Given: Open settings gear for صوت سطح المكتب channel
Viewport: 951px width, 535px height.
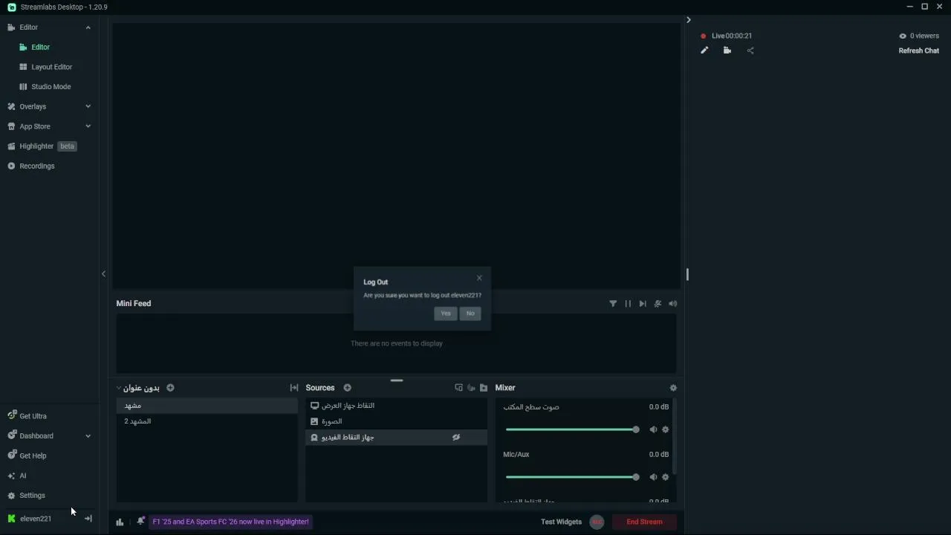Looking at the screenshot, I should click(x=666, y=429).
